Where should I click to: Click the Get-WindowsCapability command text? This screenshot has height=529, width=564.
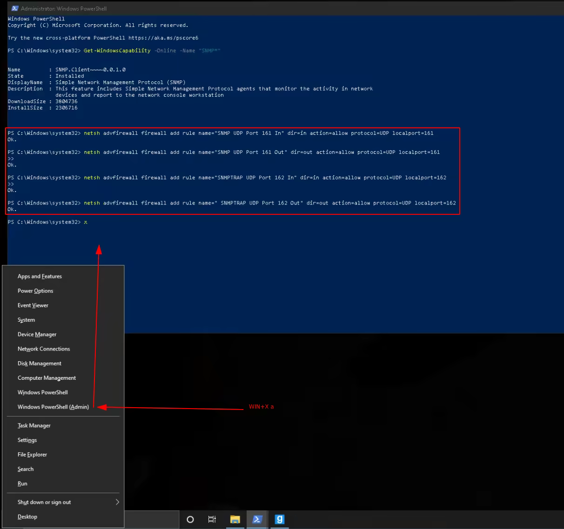(x=117, y=51)
